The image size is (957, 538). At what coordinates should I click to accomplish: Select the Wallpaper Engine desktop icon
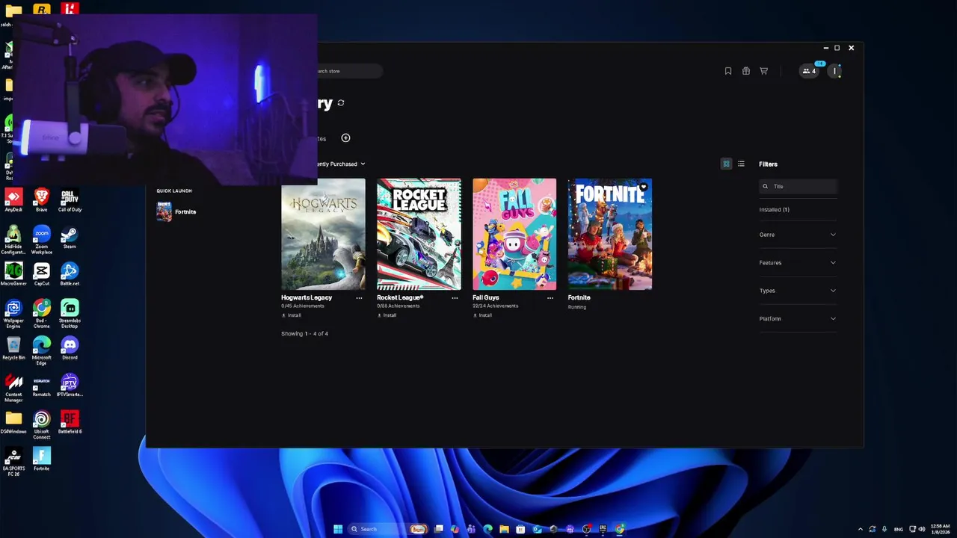coord(13,314)
